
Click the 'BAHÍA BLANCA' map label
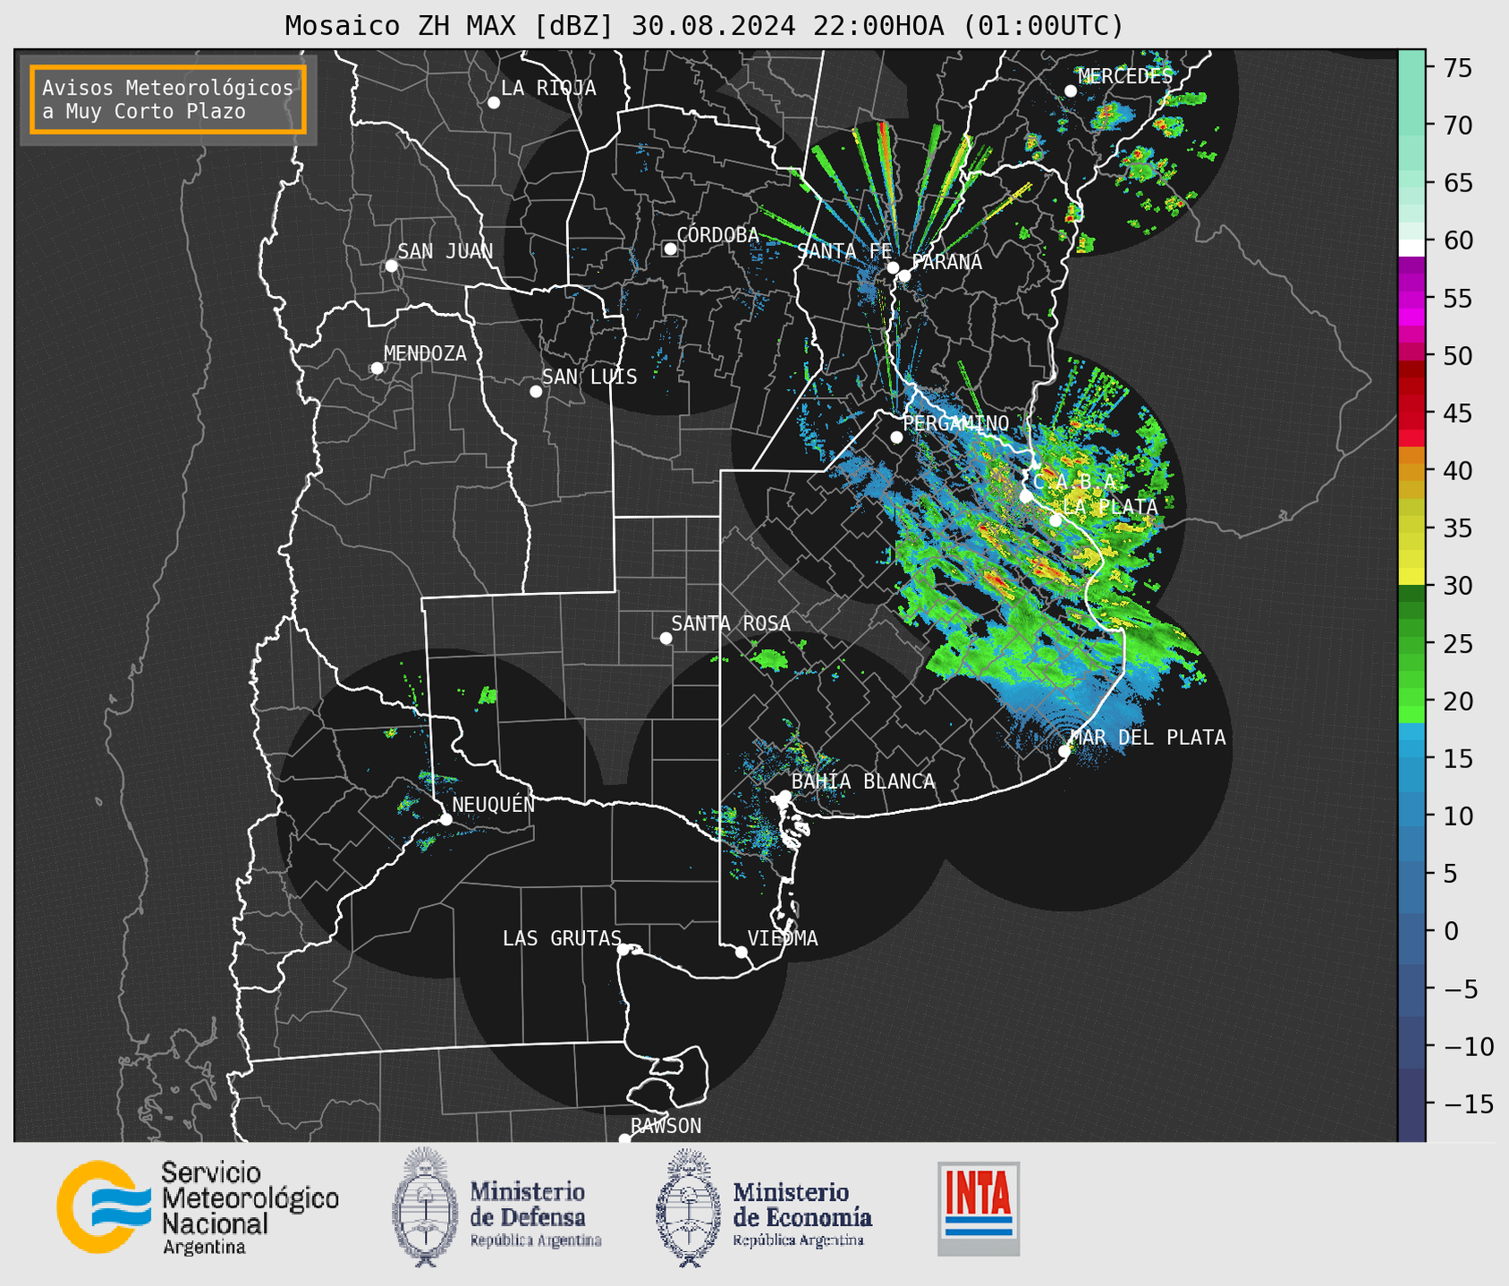point(863,782)
